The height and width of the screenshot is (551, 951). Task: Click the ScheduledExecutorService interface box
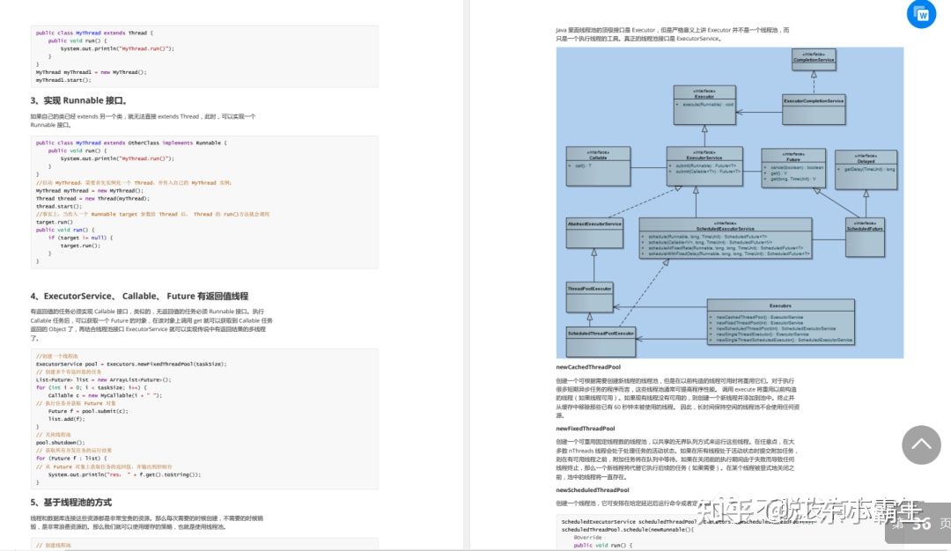point(726,238)
